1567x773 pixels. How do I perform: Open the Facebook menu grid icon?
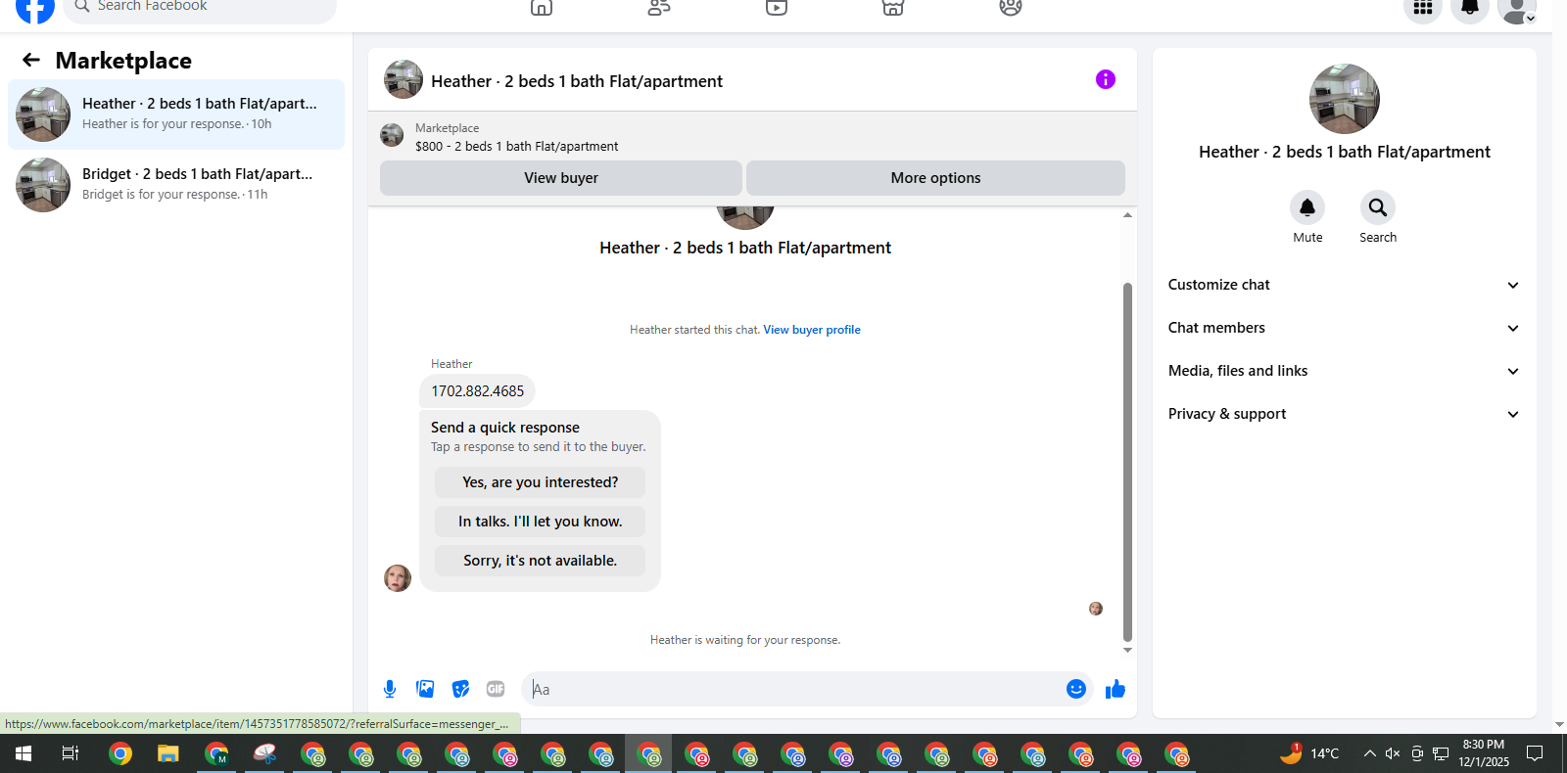(x=1423, y=8)
